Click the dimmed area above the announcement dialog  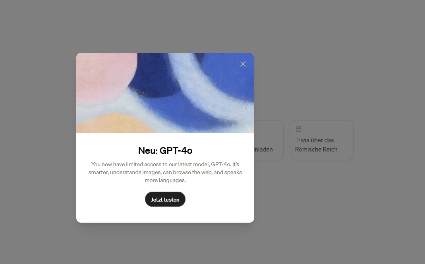165,26
